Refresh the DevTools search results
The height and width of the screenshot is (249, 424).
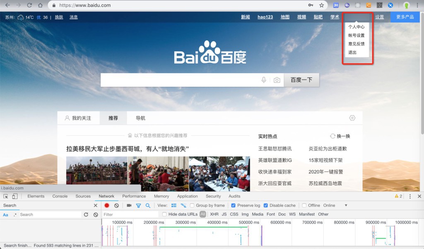(86, 214)
